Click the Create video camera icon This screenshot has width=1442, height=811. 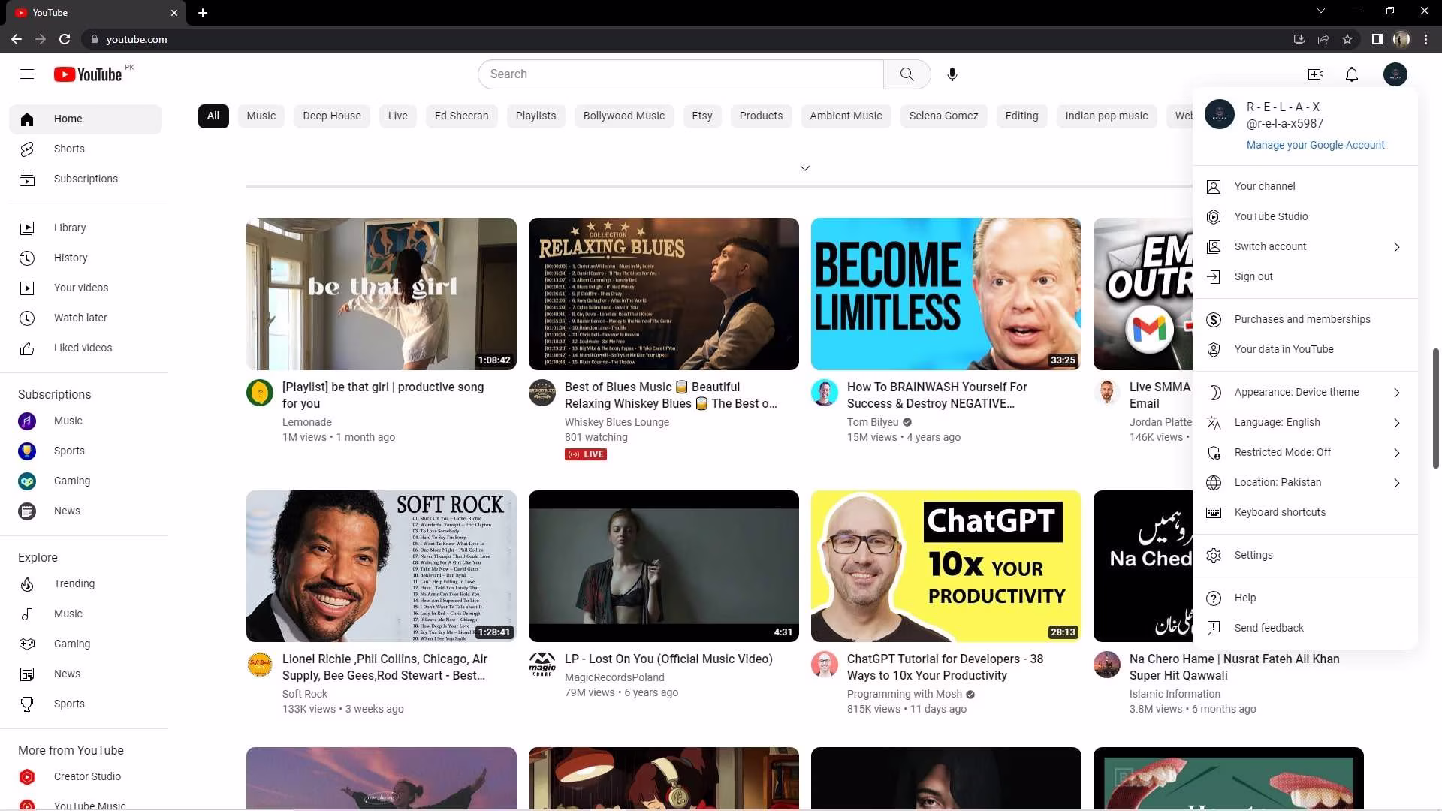click(x=1315, y=74)
